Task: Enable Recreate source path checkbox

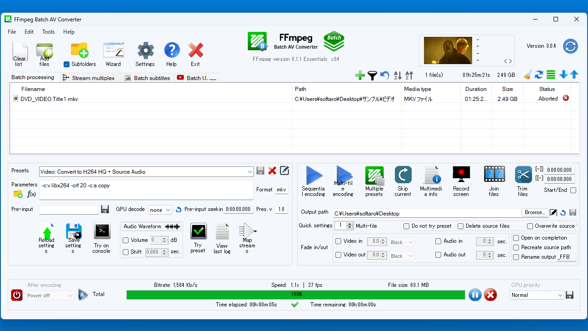Action: [516, 247]
